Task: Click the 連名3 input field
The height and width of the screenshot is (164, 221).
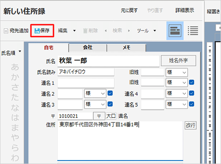Action: tap(70, 105)
